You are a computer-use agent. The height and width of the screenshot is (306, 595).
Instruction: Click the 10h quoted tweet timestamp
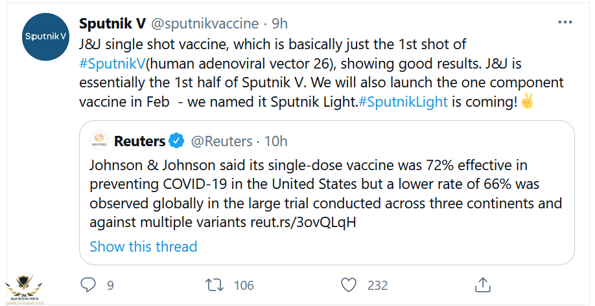point(276,142)
